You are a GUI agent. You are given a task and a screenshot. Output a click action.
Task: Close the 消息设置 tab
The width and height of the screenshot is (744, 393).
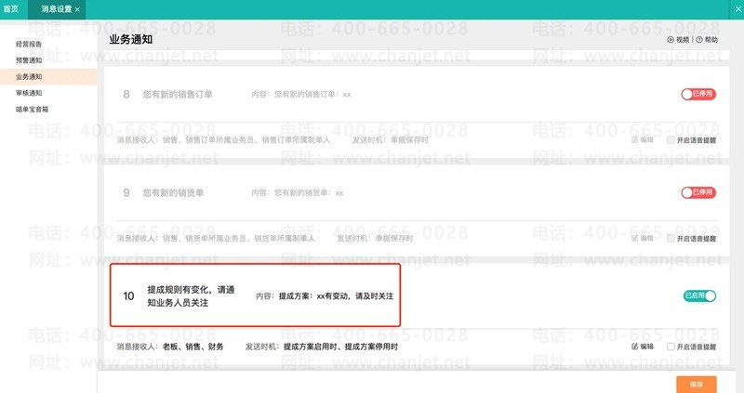[x=77, y=9]
